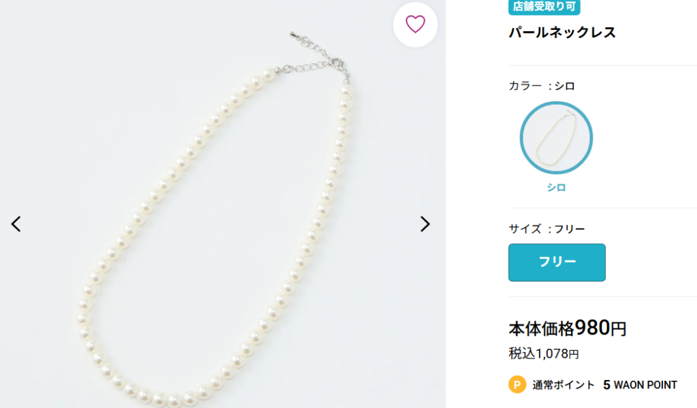697x408 pixels.
Task: Click the パールネックレス product title
Action: pyautogui.click(x=562, y=33)
